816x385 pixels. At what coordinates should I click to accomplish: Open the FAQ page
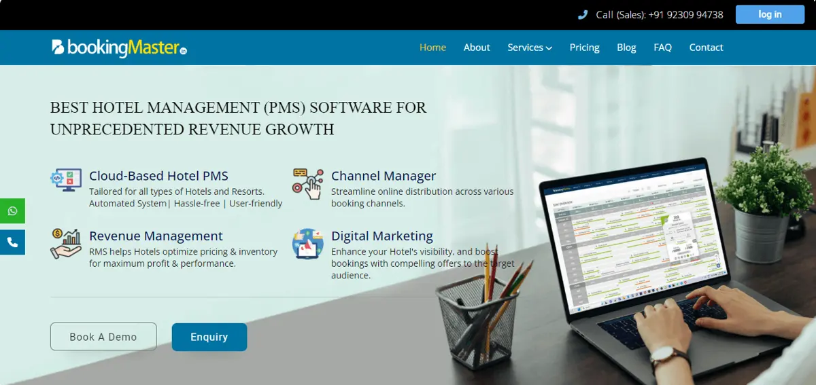662,48
